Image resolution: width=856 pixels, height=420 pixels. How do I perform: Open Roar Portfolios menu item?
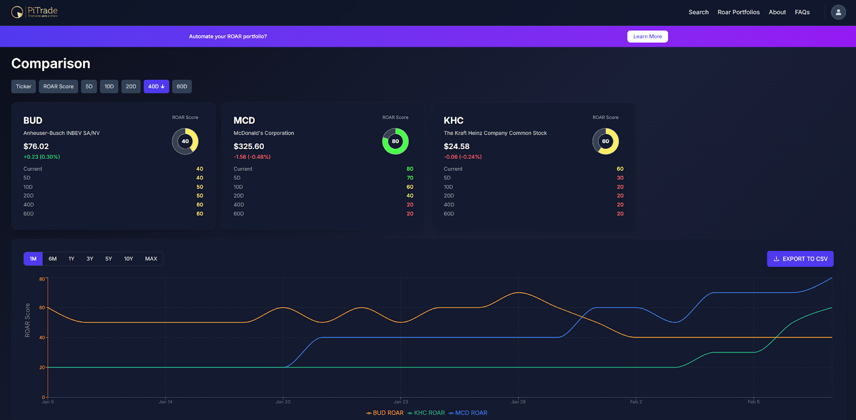[x=738, y=12]
